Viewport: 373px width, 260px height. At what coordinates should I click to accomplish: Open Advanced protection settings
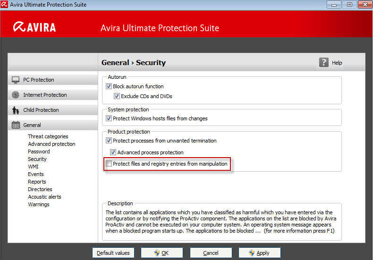tap(51, 144)
